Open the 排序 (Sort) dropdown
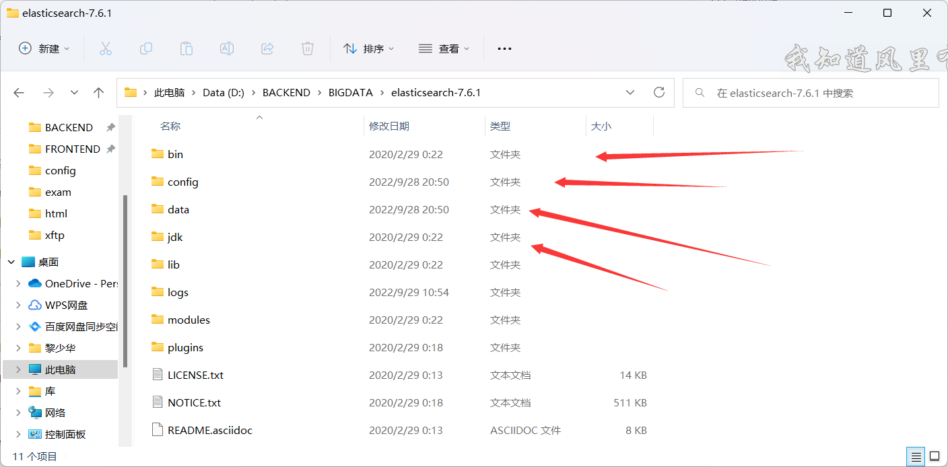948x467 pixels. coord(369,48)
